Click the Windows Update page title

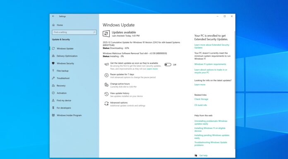coord(118,25)
